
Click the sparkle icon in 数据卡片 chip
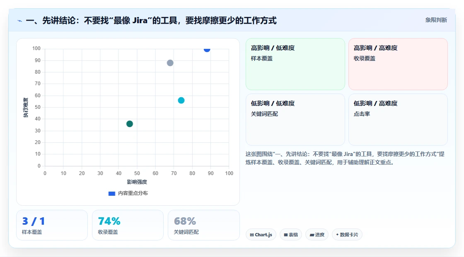(x=337, y=235)
